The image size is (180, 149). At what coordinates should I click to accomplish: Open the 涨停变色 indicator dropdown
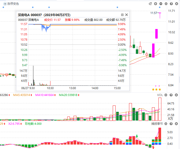click(x=5, y=4)
